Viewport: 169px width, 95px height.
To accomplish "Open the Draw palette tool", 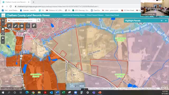I will coord(22,26).
